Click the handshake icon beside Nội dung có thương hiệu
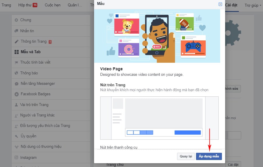Viewport: 263px width, 167px height. tap(16, 147)
